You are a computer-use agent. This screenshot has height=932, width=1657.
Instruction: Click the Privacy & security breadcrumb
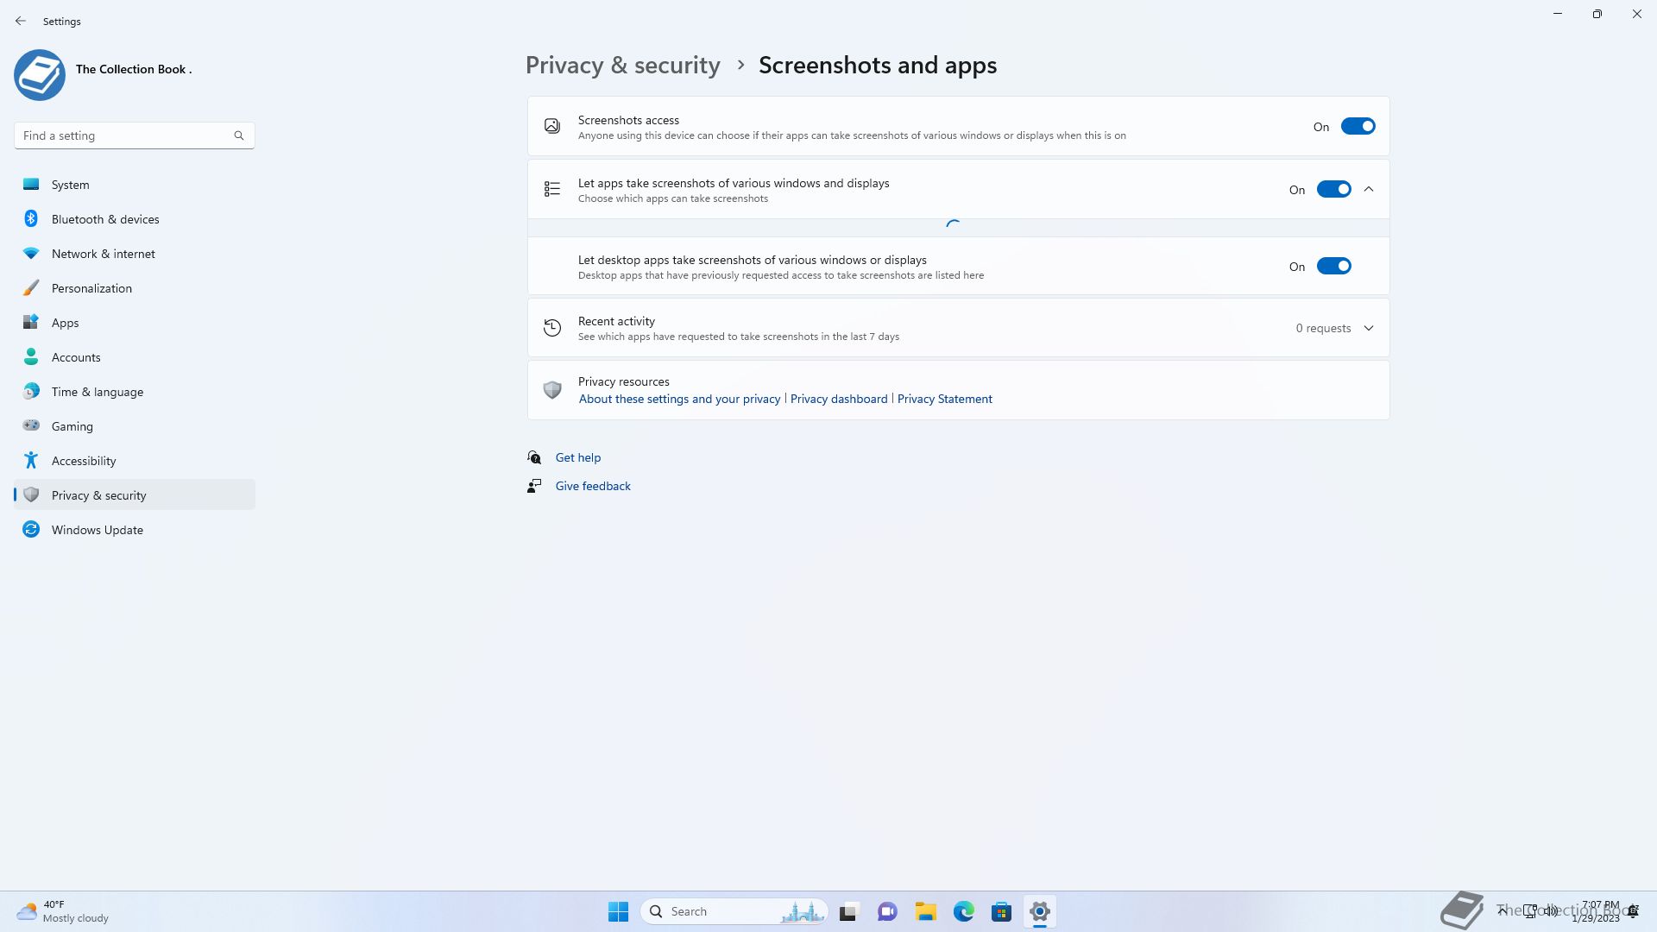coord(622,66)
